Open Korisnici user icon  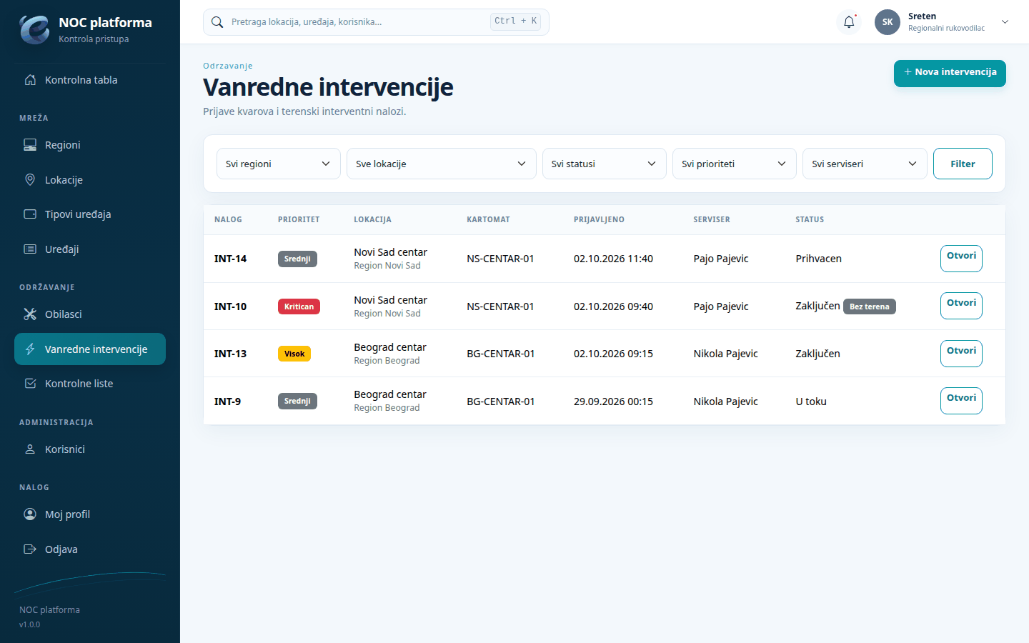30,449
